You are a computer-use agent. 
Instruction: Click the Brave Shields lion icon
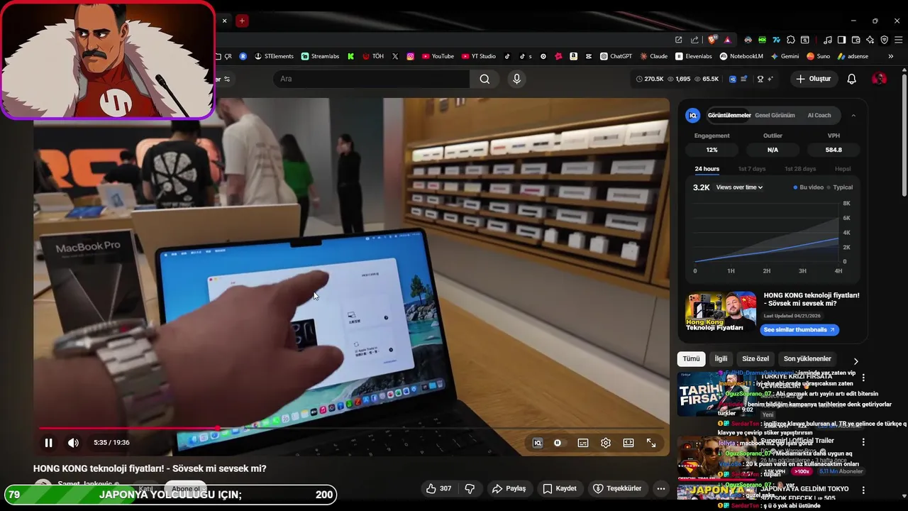pos(712,40)
